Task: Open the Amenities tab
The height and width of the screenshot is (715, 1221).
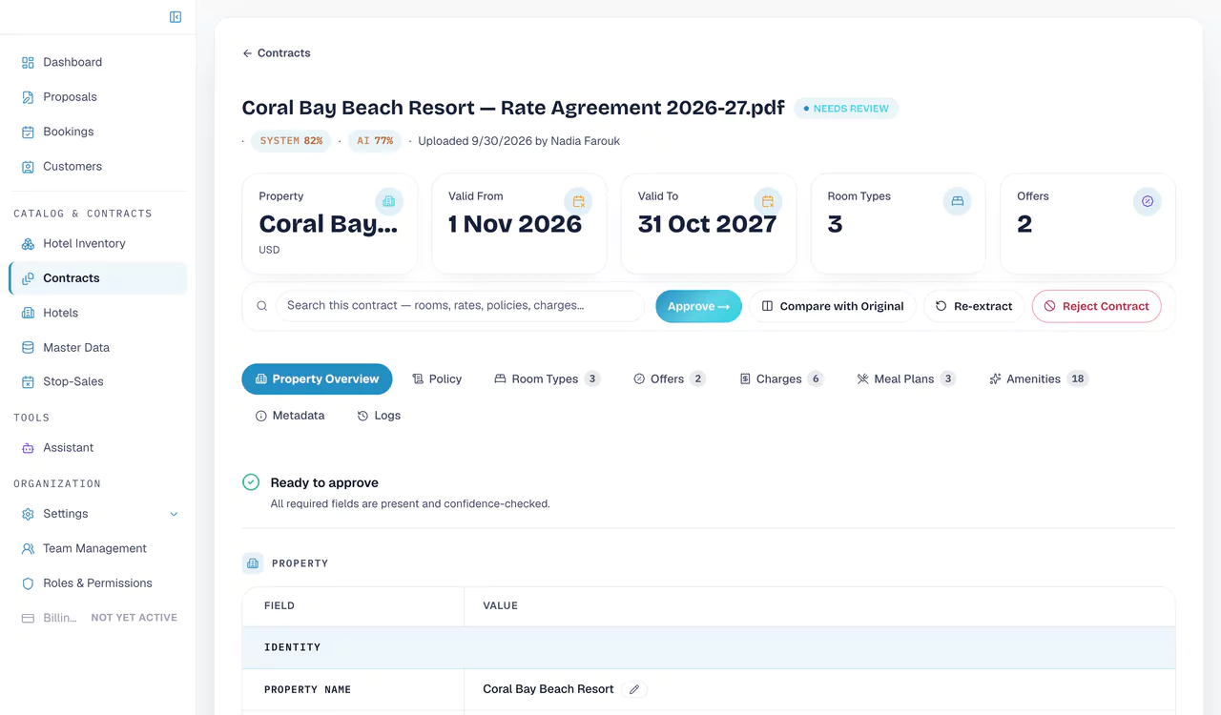Action: [1039, 379]
